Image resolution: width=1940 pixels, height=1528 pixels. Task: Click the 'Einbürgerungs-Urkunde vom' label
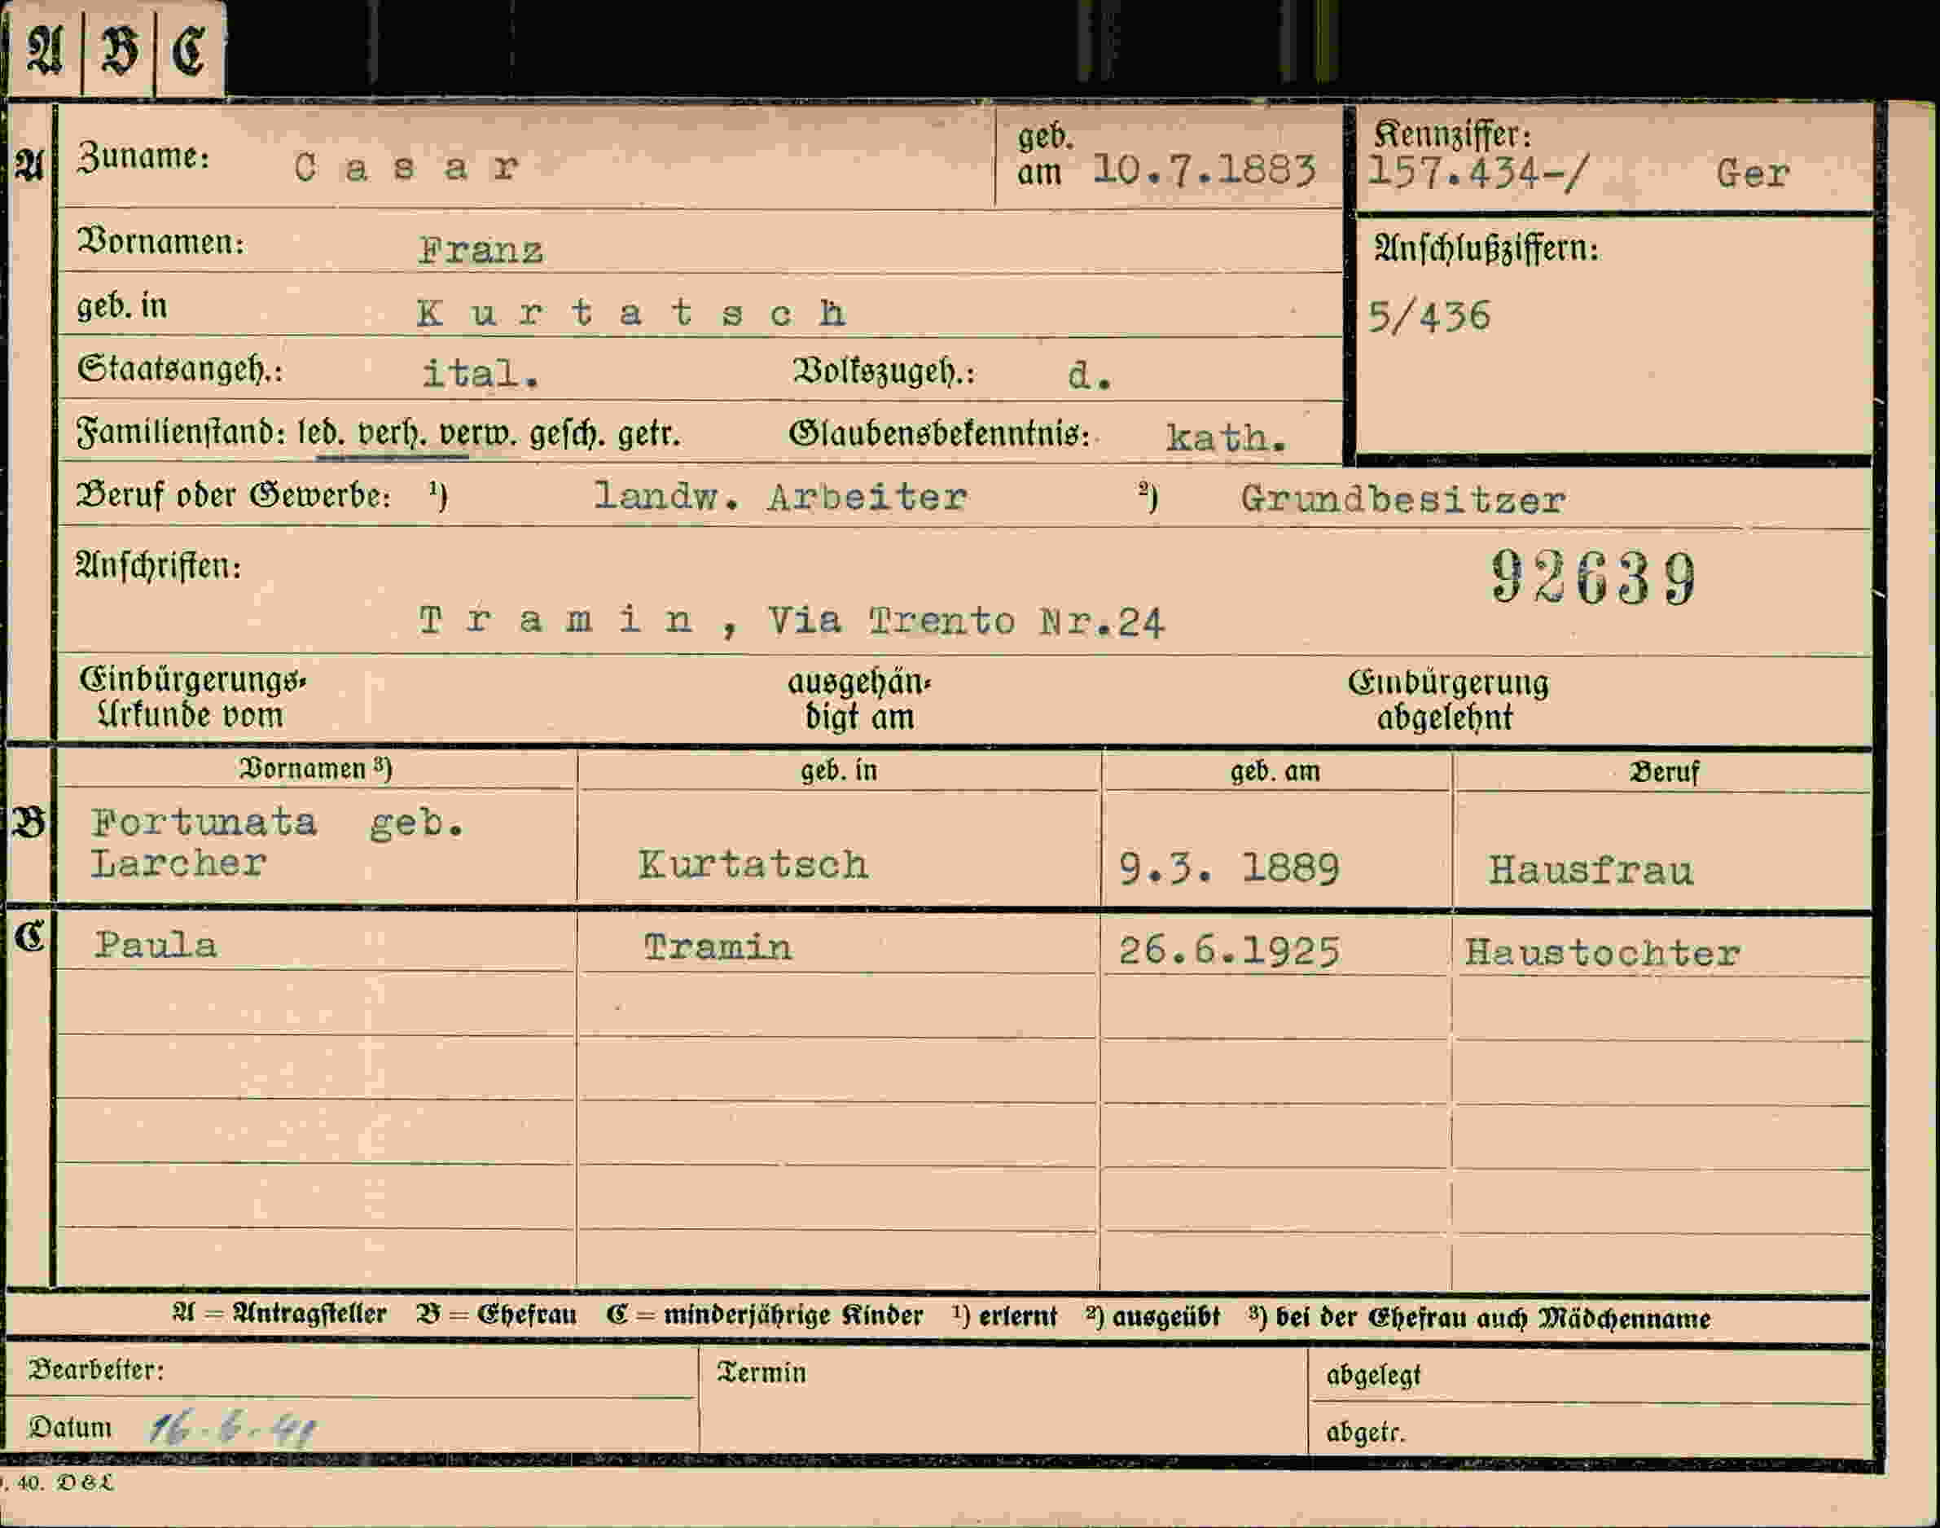click(192, 698)
